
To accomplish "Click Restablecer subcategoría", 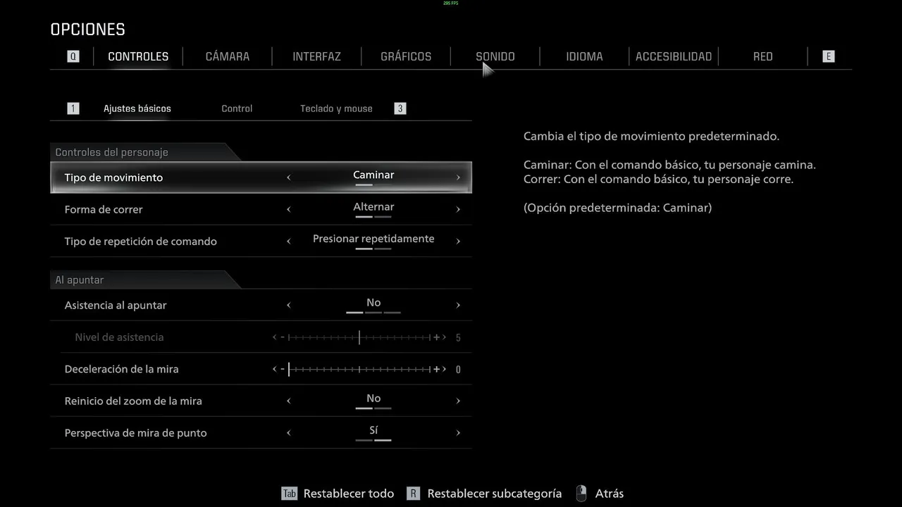I will pyautogui.click(x=495, y=494).
